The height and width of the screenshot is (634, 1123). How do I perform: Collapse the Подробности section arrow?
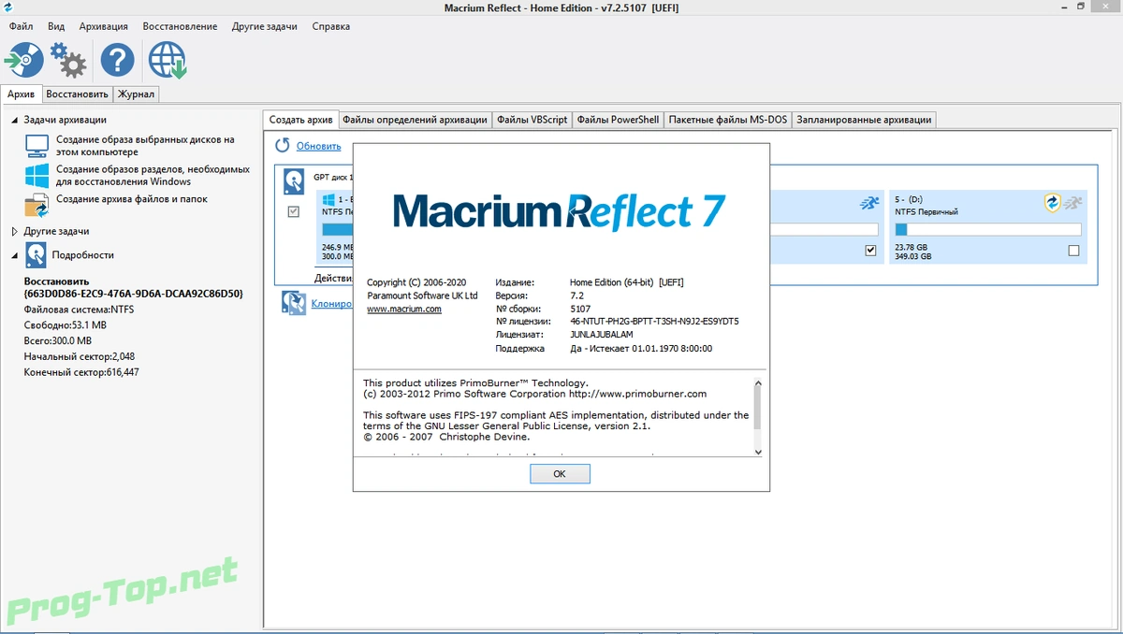pyautogui.click(x=15, y=254)
